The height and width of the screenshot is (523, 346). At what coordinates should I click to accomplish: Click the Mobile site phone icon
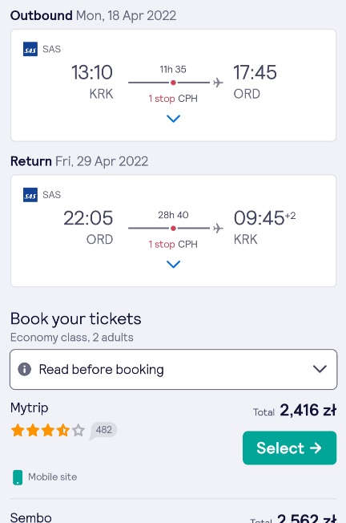[18, 477]
